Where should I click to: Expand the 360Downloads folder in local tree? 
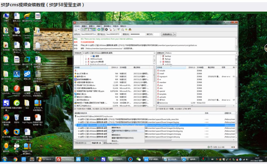pyautogui.click(x=86, y=59)
